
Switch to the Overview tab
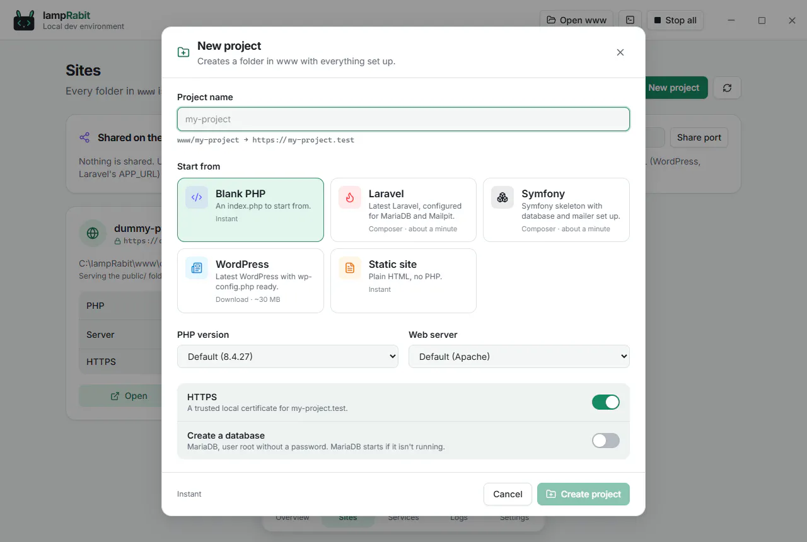293,517
